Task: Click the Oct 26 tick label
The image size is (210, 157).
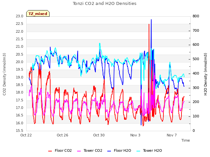Action: (x=62, y=135)
